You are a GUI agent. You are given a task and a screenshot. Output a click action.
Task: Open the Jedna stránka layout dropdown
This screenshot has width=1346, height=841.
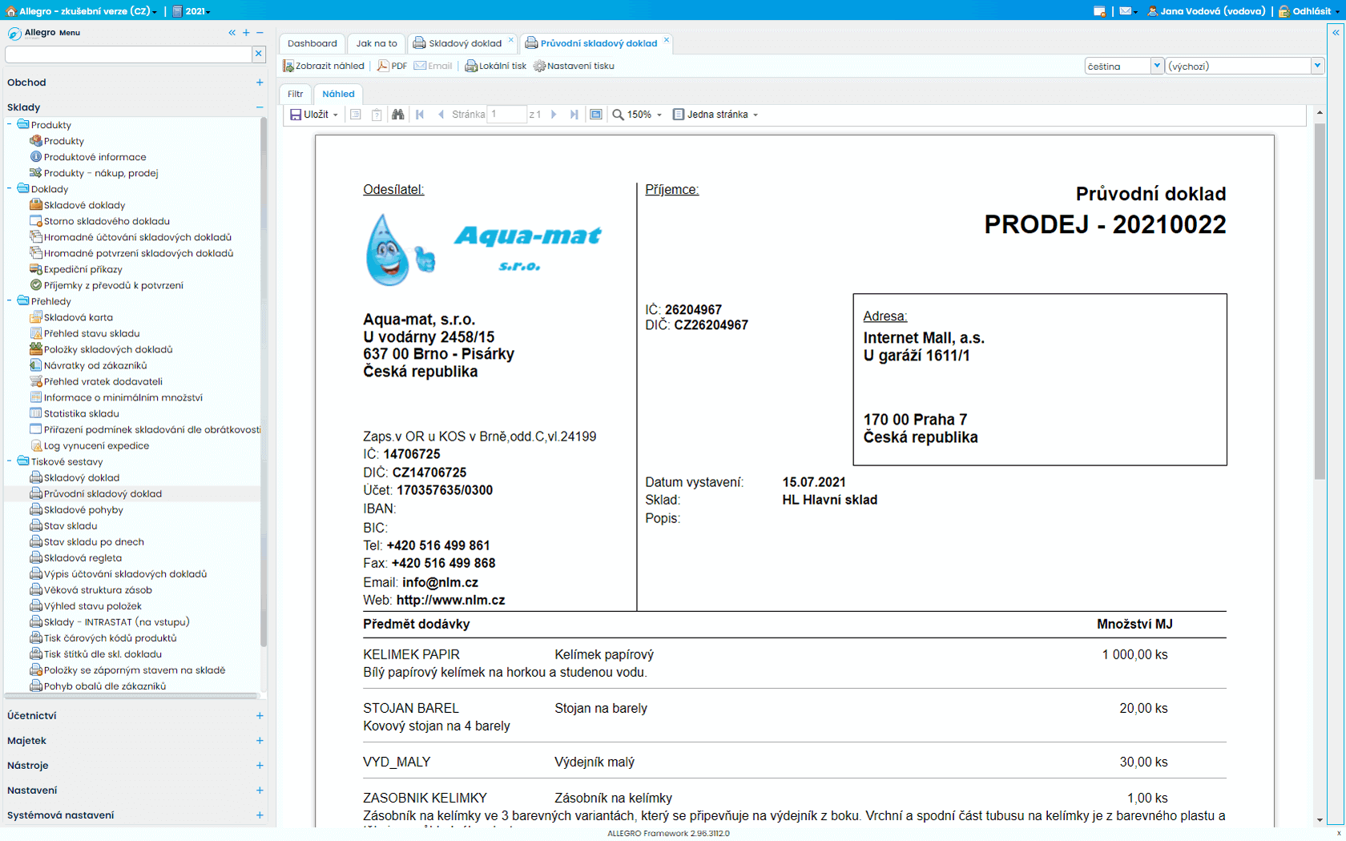[x=715, y=115]
